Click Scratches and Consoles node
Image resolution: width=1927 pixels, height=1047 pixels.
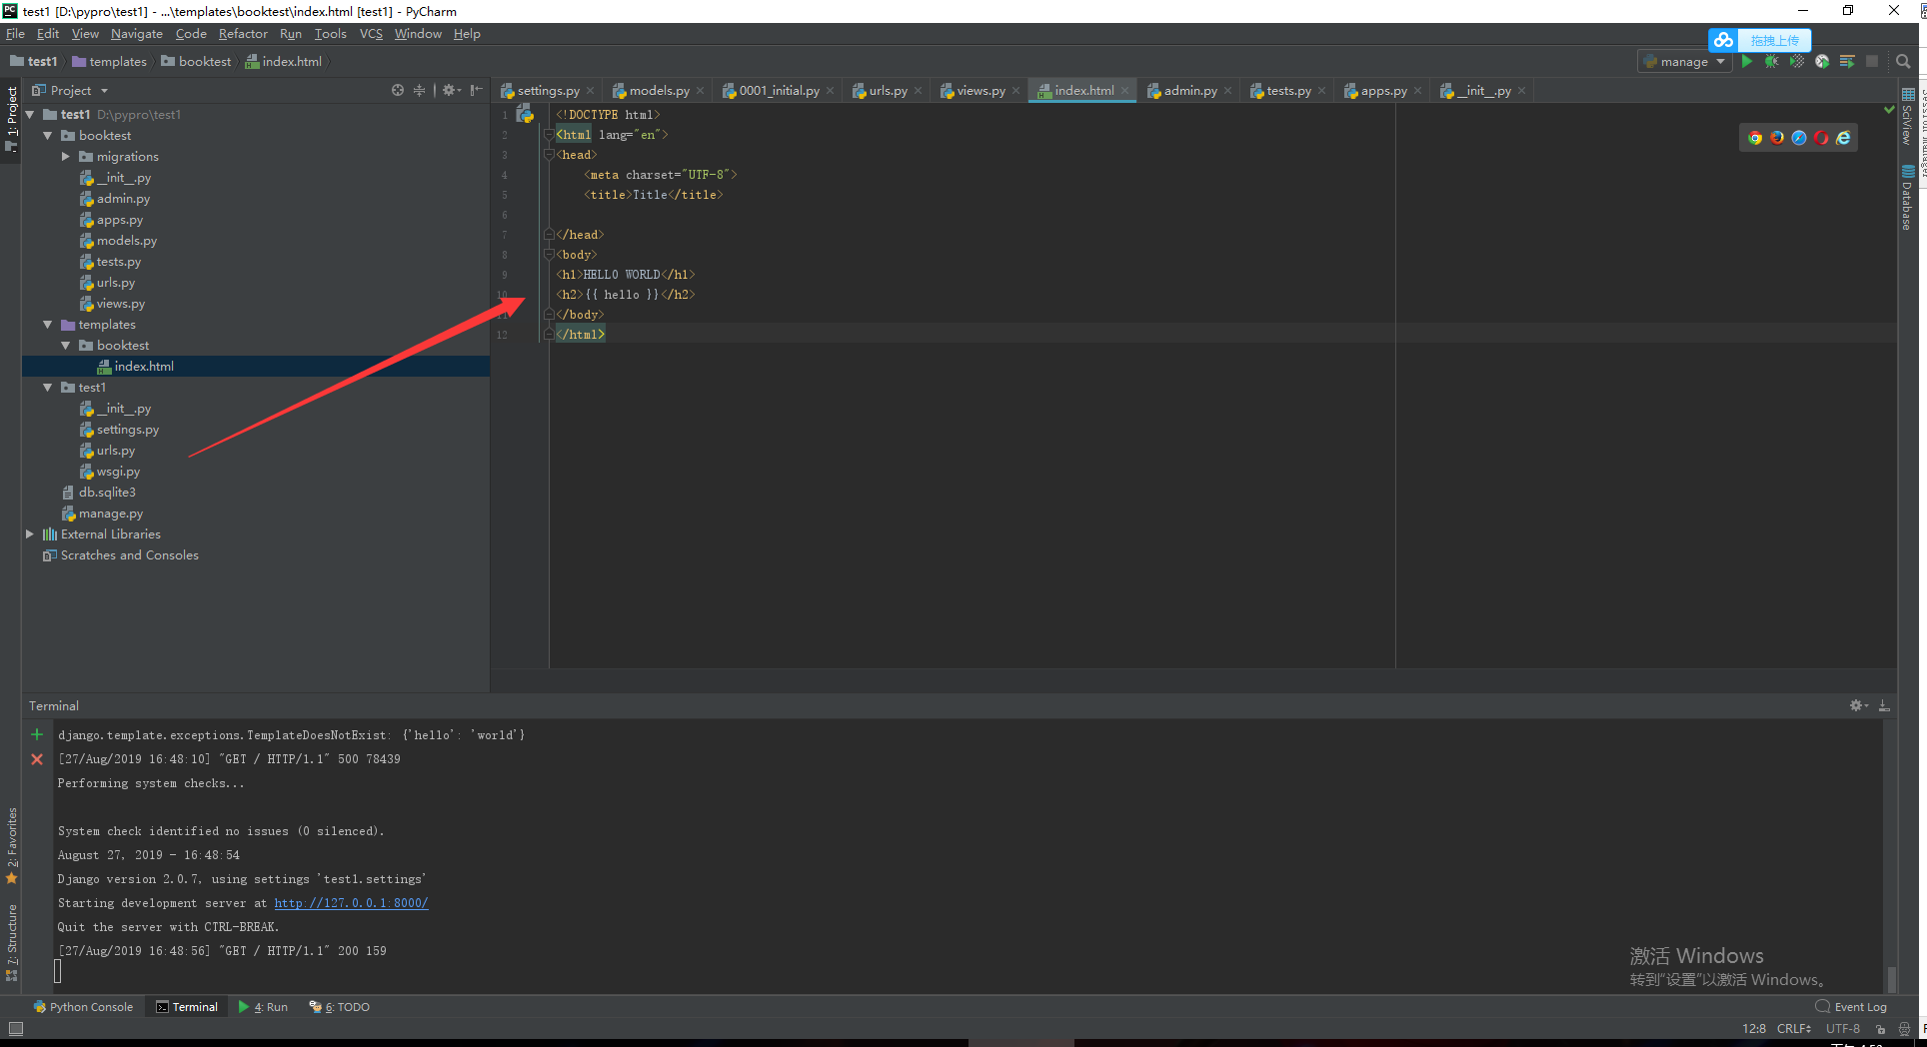(129, 555)
